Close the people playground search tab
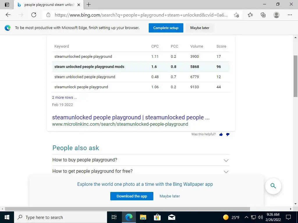Image resolution: width=298 pixels, height=223 pixels. pyautogui.click(x=79, y=5)
